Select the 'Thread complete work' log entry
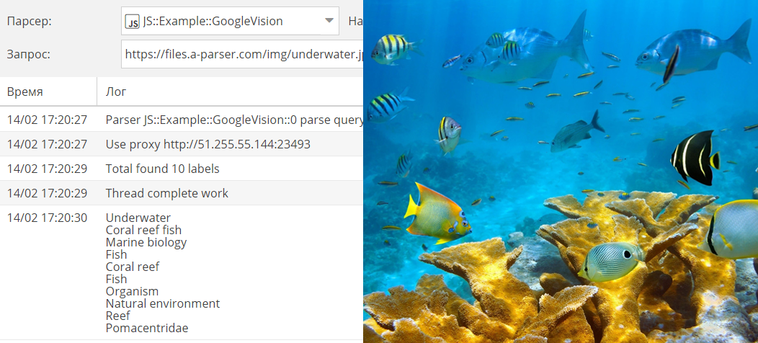This screenshot has width=758, height=343. [x=182, y=194]
